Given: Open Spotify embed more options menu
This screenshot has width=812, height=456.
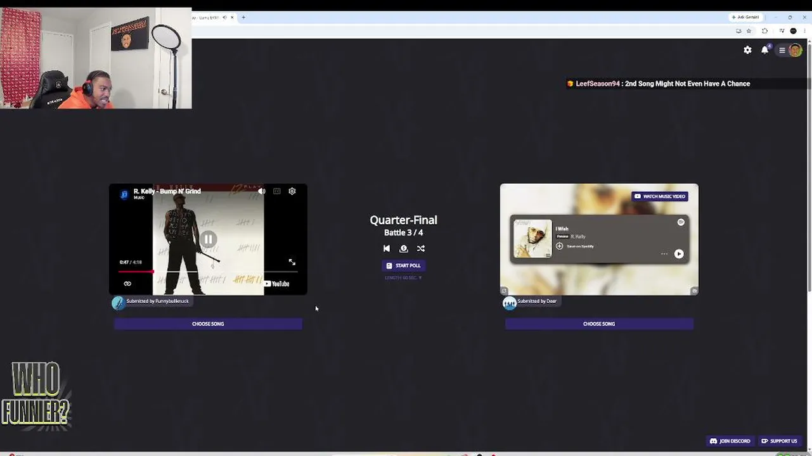Looking at the screenshot, I should 664,254.
